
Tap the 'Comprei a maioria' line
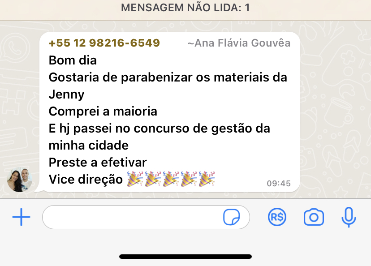(103, 112)
